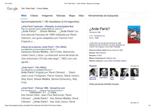Viewport: 155px width, 109px height.
Task: Focus the search box with Orson Welles query
Action: point(55,8)
